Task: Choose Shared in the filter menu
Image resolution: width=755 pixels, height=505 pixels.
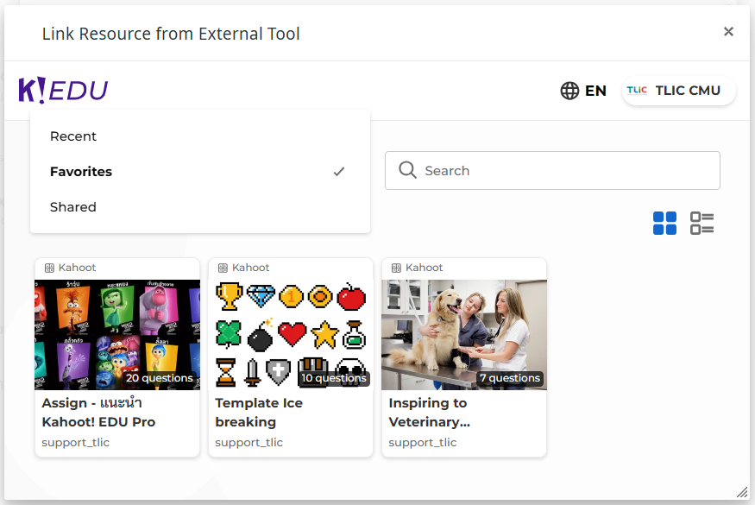Action: pos(73,207)
